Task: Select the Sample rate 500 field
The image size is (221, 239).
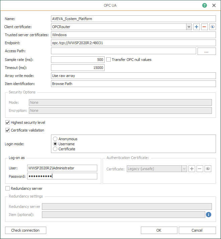Action: click(x=78, y=60)
